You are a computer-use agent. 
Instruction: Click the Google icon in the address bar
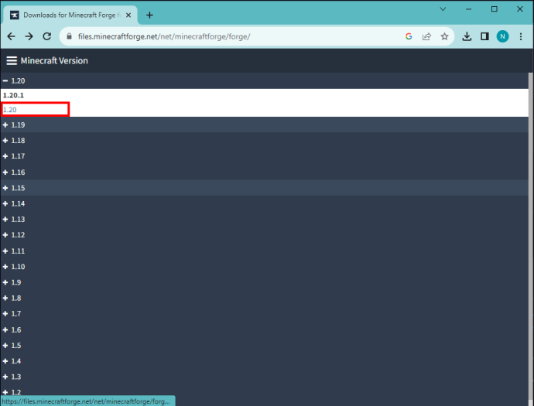click(409, 36)
